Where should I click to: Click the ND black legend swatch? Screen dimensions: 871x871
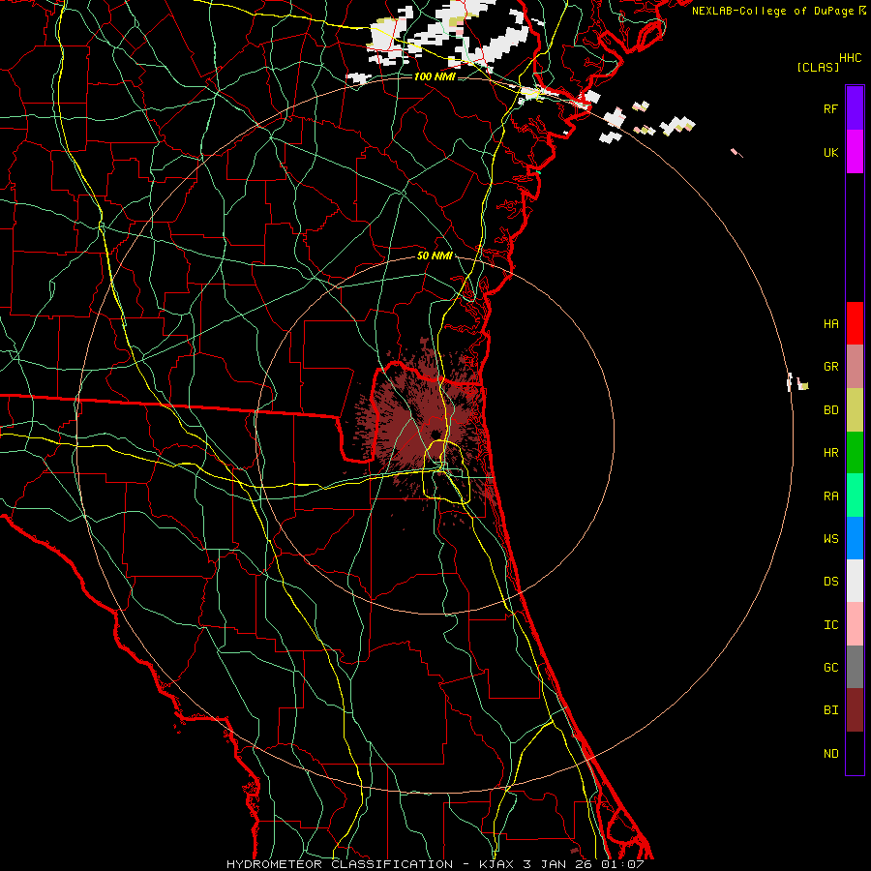pyautogui.click(x=855, y=753)
